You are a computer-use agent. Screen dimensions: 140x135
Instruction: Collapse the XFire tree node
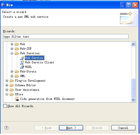tap(7, 94)
